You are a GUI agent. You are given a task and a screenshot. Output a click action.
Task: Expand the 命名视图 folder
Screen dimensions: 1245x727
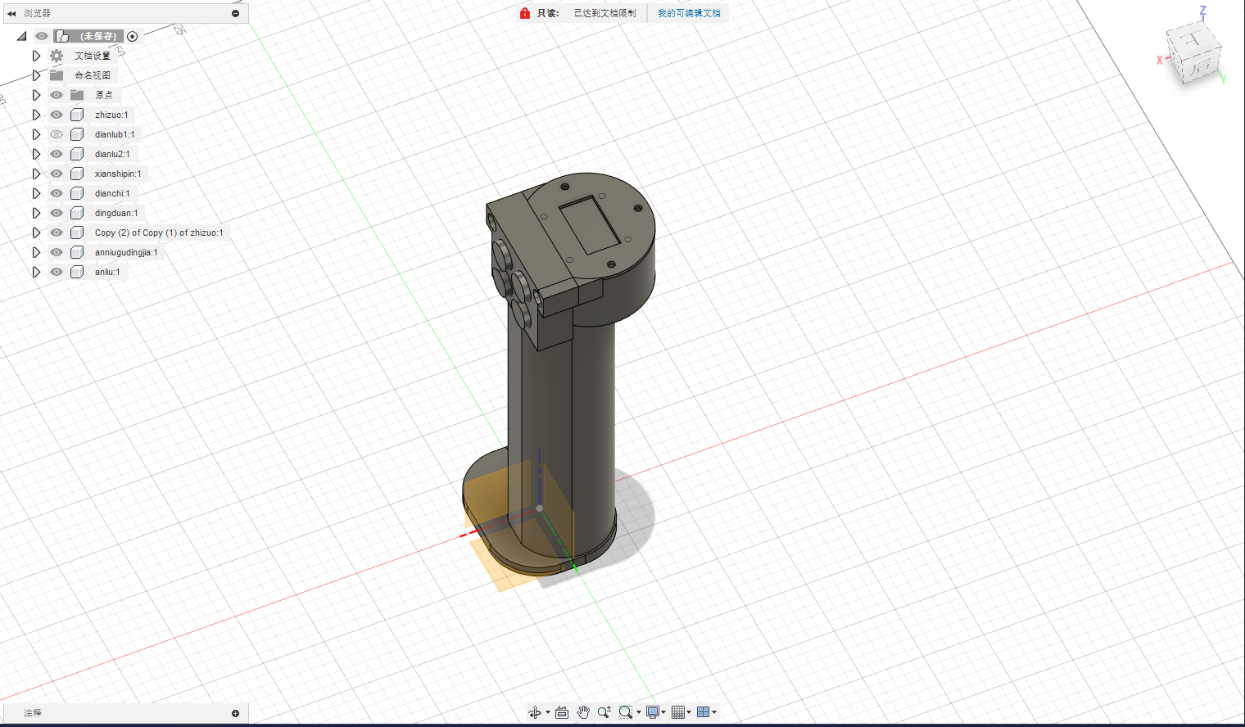(36, 75)
